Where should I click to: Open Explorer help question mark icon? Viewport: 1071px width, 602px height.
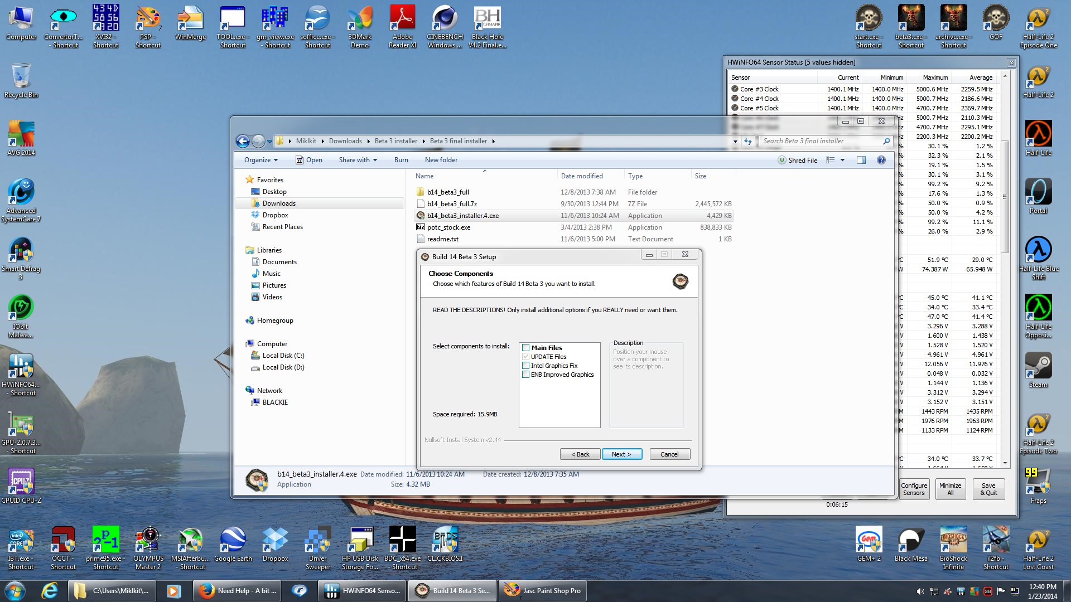coord(881,160)
